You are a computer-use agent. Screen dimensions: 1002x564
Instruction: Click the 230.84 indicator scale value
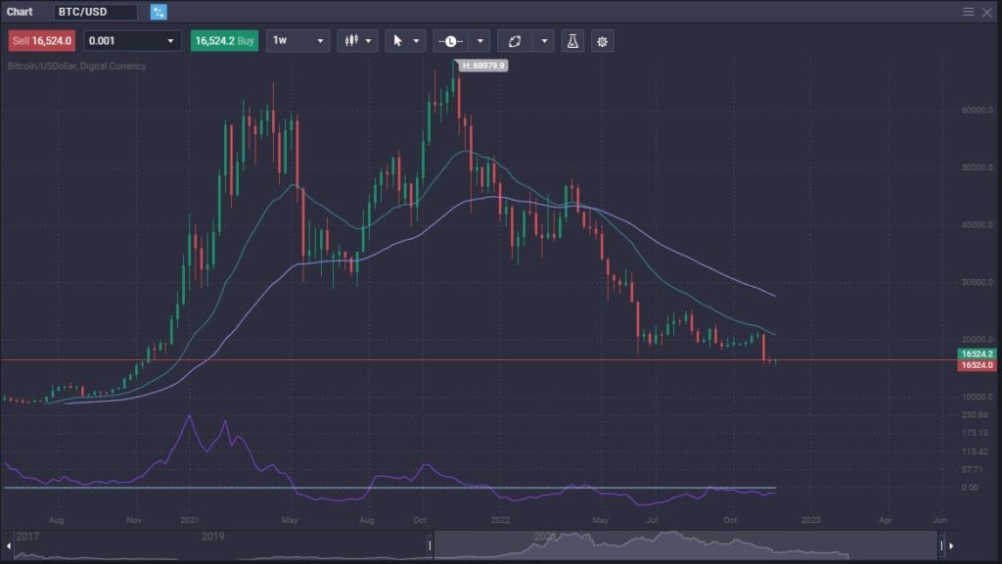pos(975,415)
